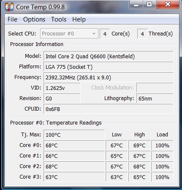
Task: Open the Tools menu
Action: tap(59, 19)
